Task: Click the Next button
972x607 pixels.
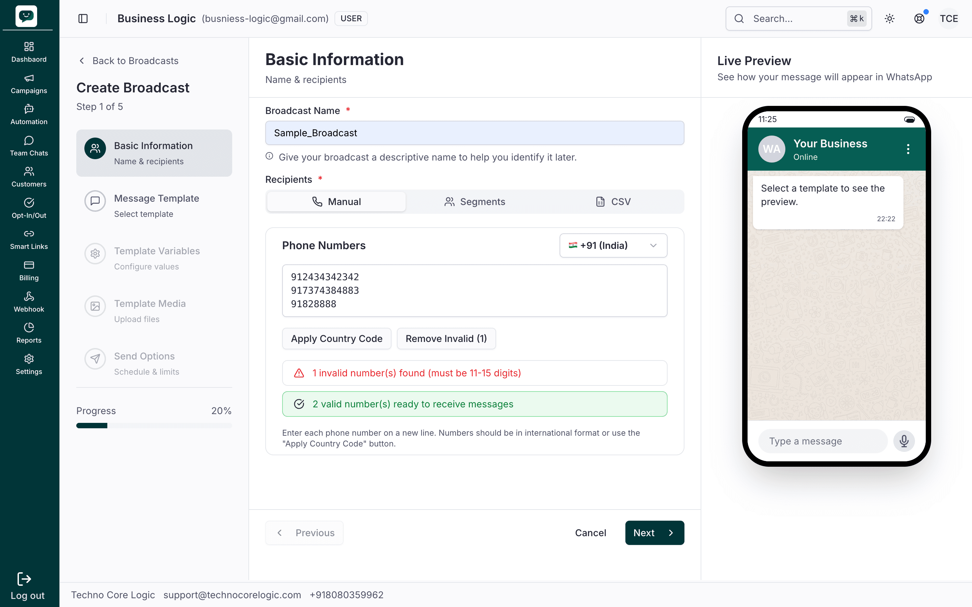Action: tap(655, 533)
